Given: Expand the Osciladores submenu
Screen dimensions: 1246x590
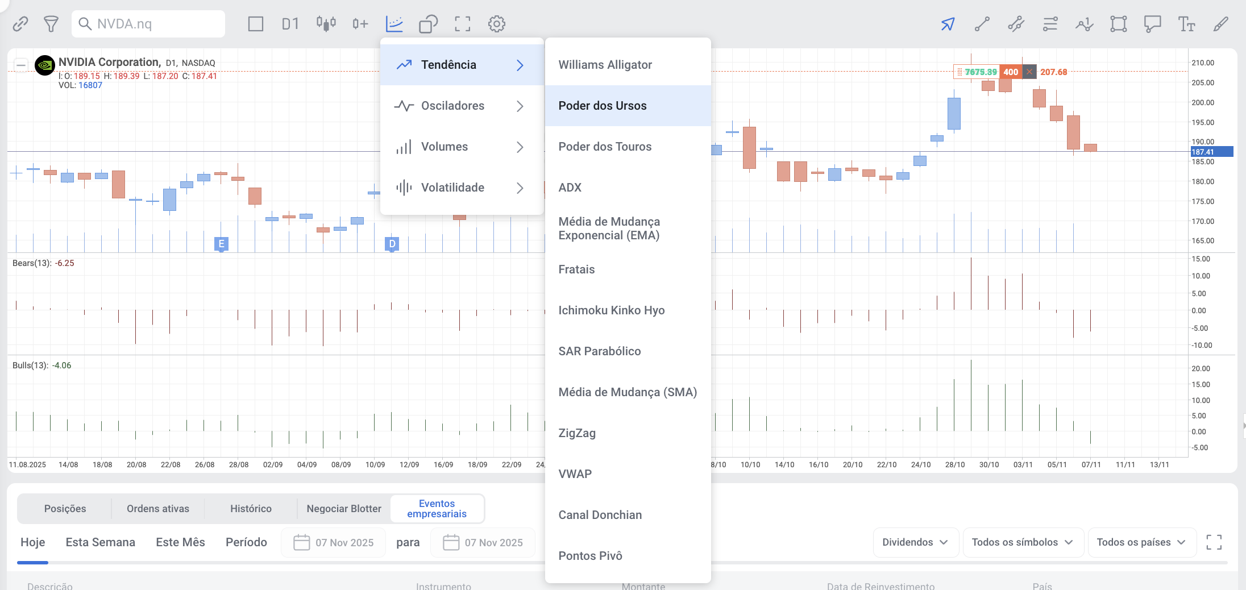Looking at the screenshot, I should [462, 106].
